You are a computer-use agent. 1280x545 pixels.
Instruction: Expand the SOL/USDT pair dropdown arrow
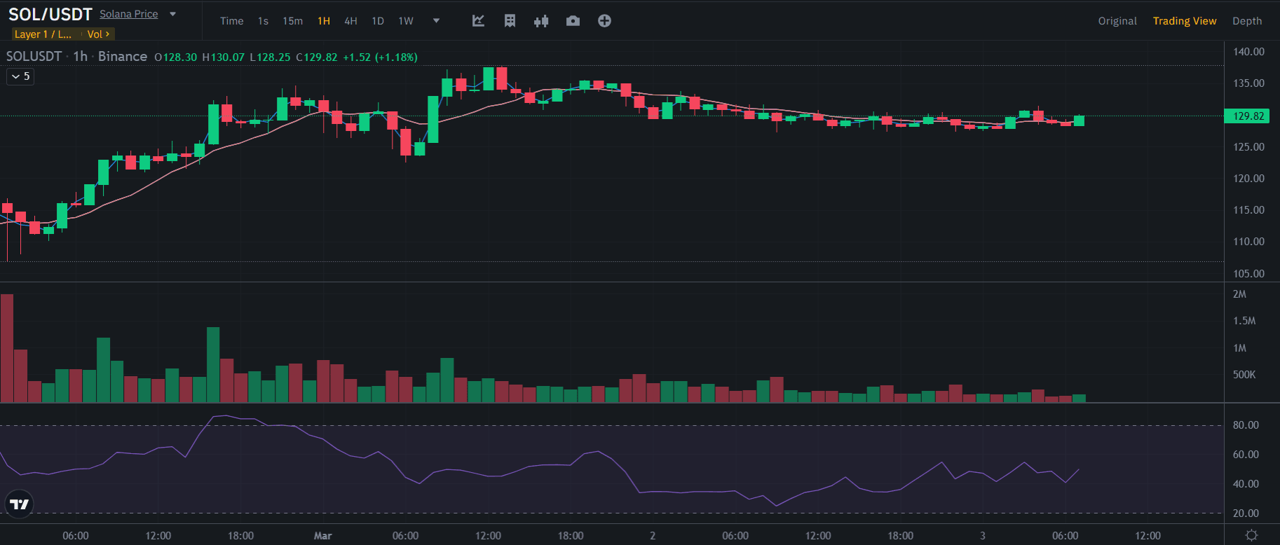(173, 14)
